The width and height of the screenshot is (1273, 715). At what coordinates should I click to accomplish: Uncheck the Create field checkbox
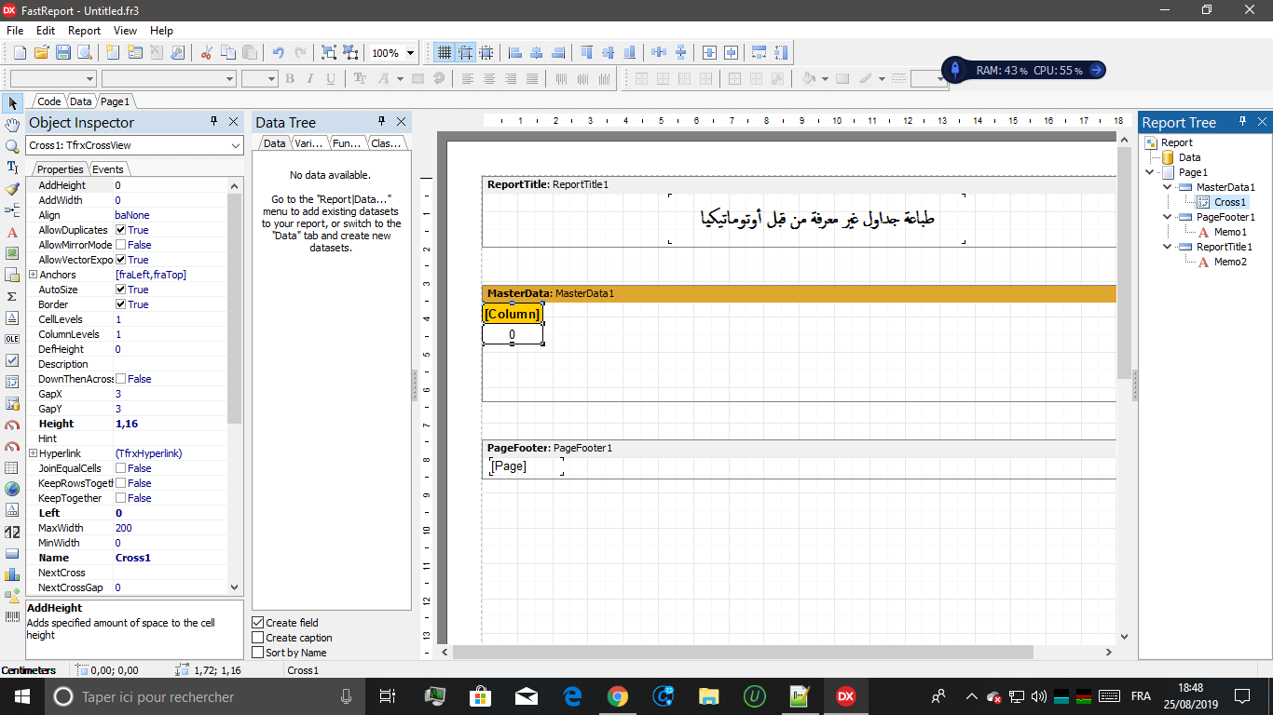258,623
